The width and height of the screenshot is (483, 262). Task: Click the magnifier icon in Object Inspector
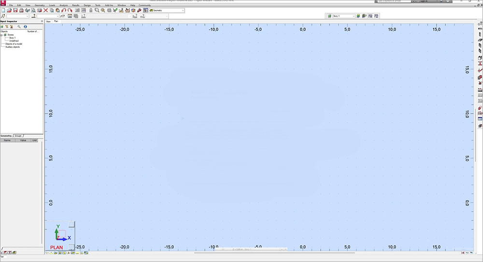click(x=19, y=27)
